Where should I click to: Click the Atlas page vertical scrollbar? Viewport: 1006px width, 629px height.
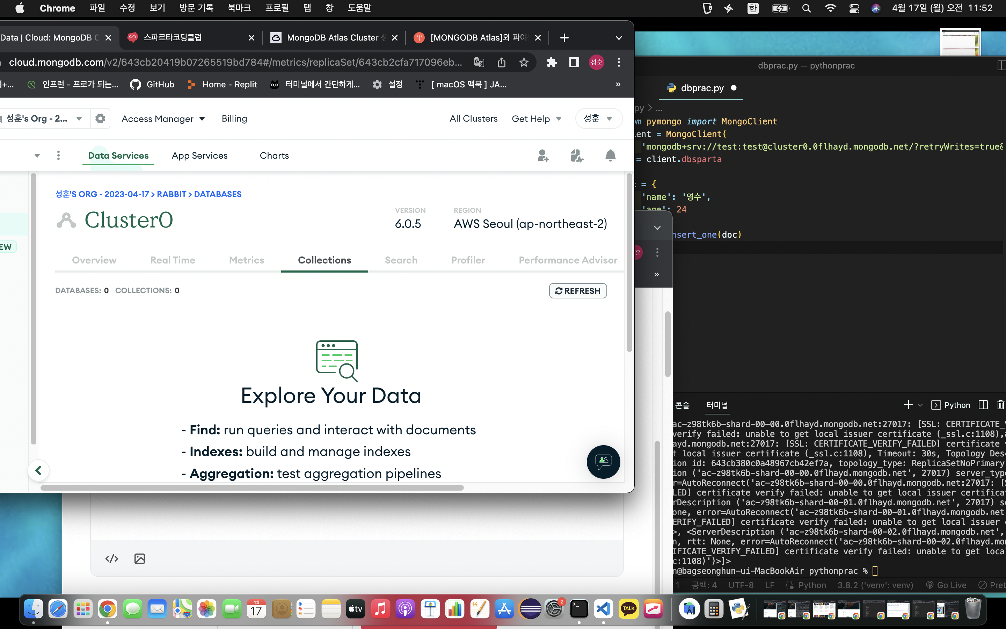629,263
